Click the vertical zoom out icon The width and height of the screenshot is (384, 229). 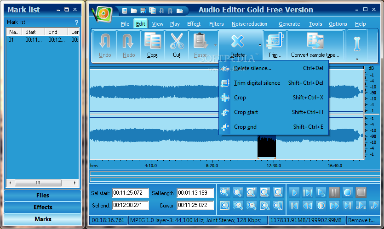pyautogui.click(x=251, y=205)
